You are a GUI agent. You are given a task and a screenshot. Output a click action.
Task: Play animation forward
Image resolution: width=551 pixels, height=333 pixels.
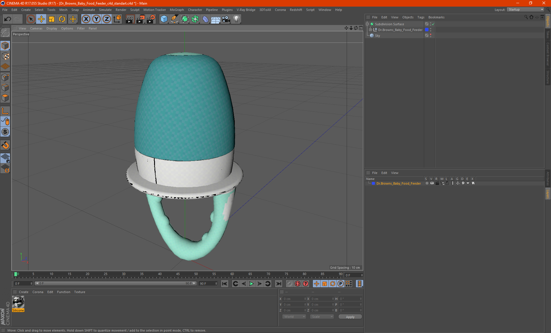point(251,284)
